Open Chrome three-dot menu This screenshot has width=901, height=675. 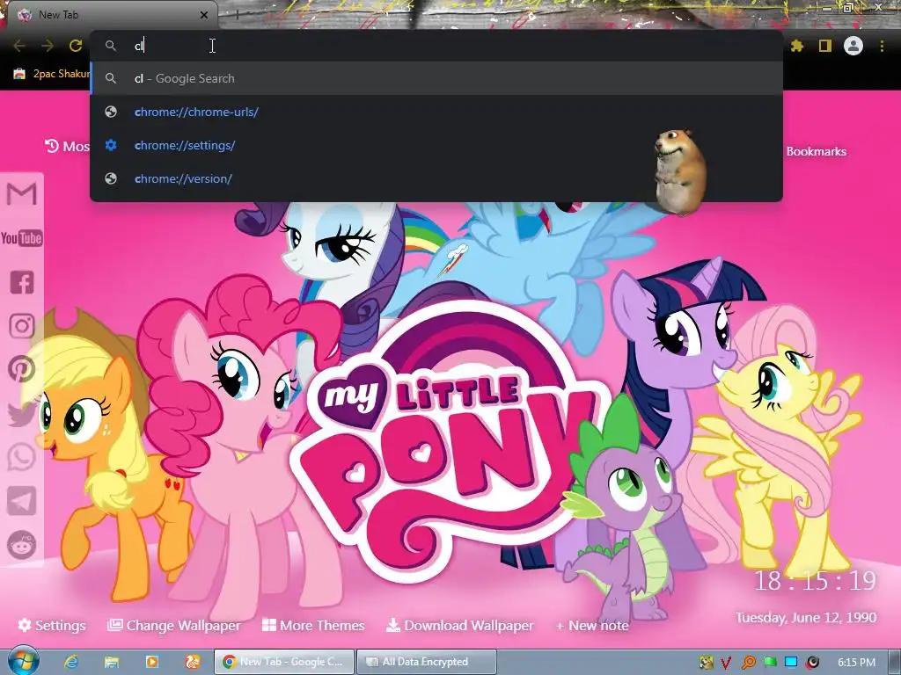tap(882, 46)
